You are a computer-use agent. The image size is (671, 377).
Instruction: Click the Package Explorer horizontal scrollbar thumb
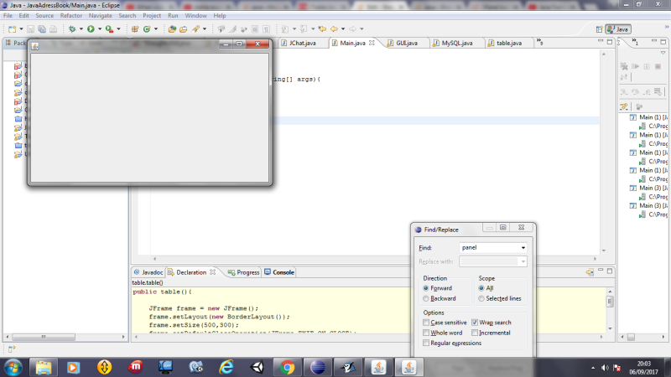tap(44, 337)
